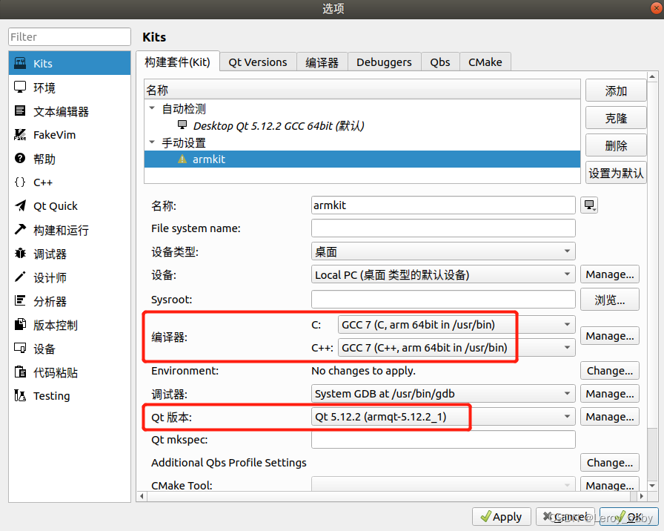The image size is (664, 531).
Task: Open the Qt Quick settings page
Action: click(52, 205)
